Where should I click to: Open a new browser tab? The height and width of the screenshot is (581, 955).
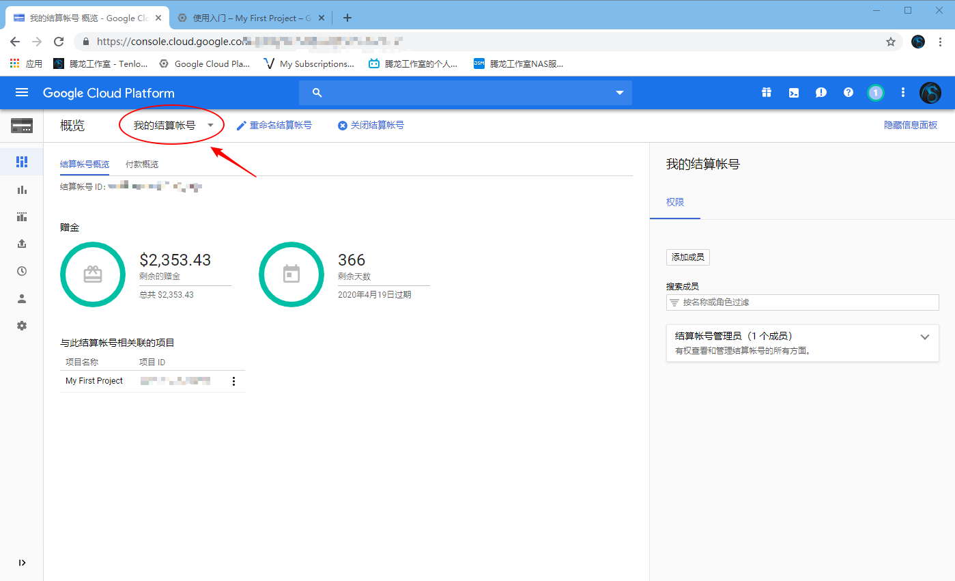pyautogui.click(x=347, y=18)
